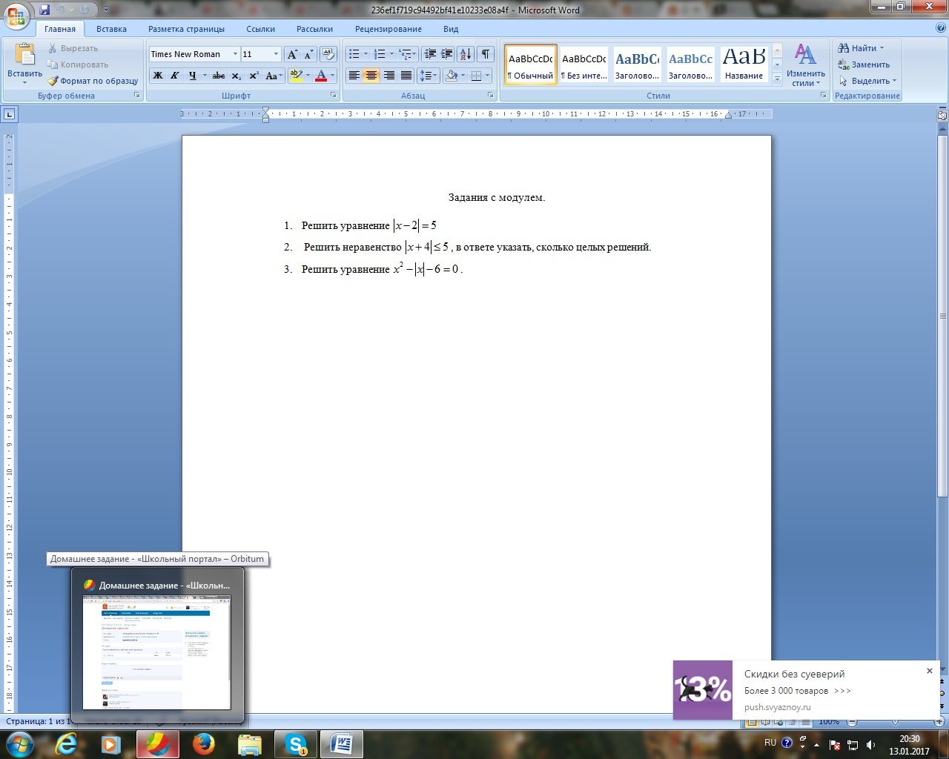Justify the paragraph text
Screen dimensions: 949x759
pos(406,76)
